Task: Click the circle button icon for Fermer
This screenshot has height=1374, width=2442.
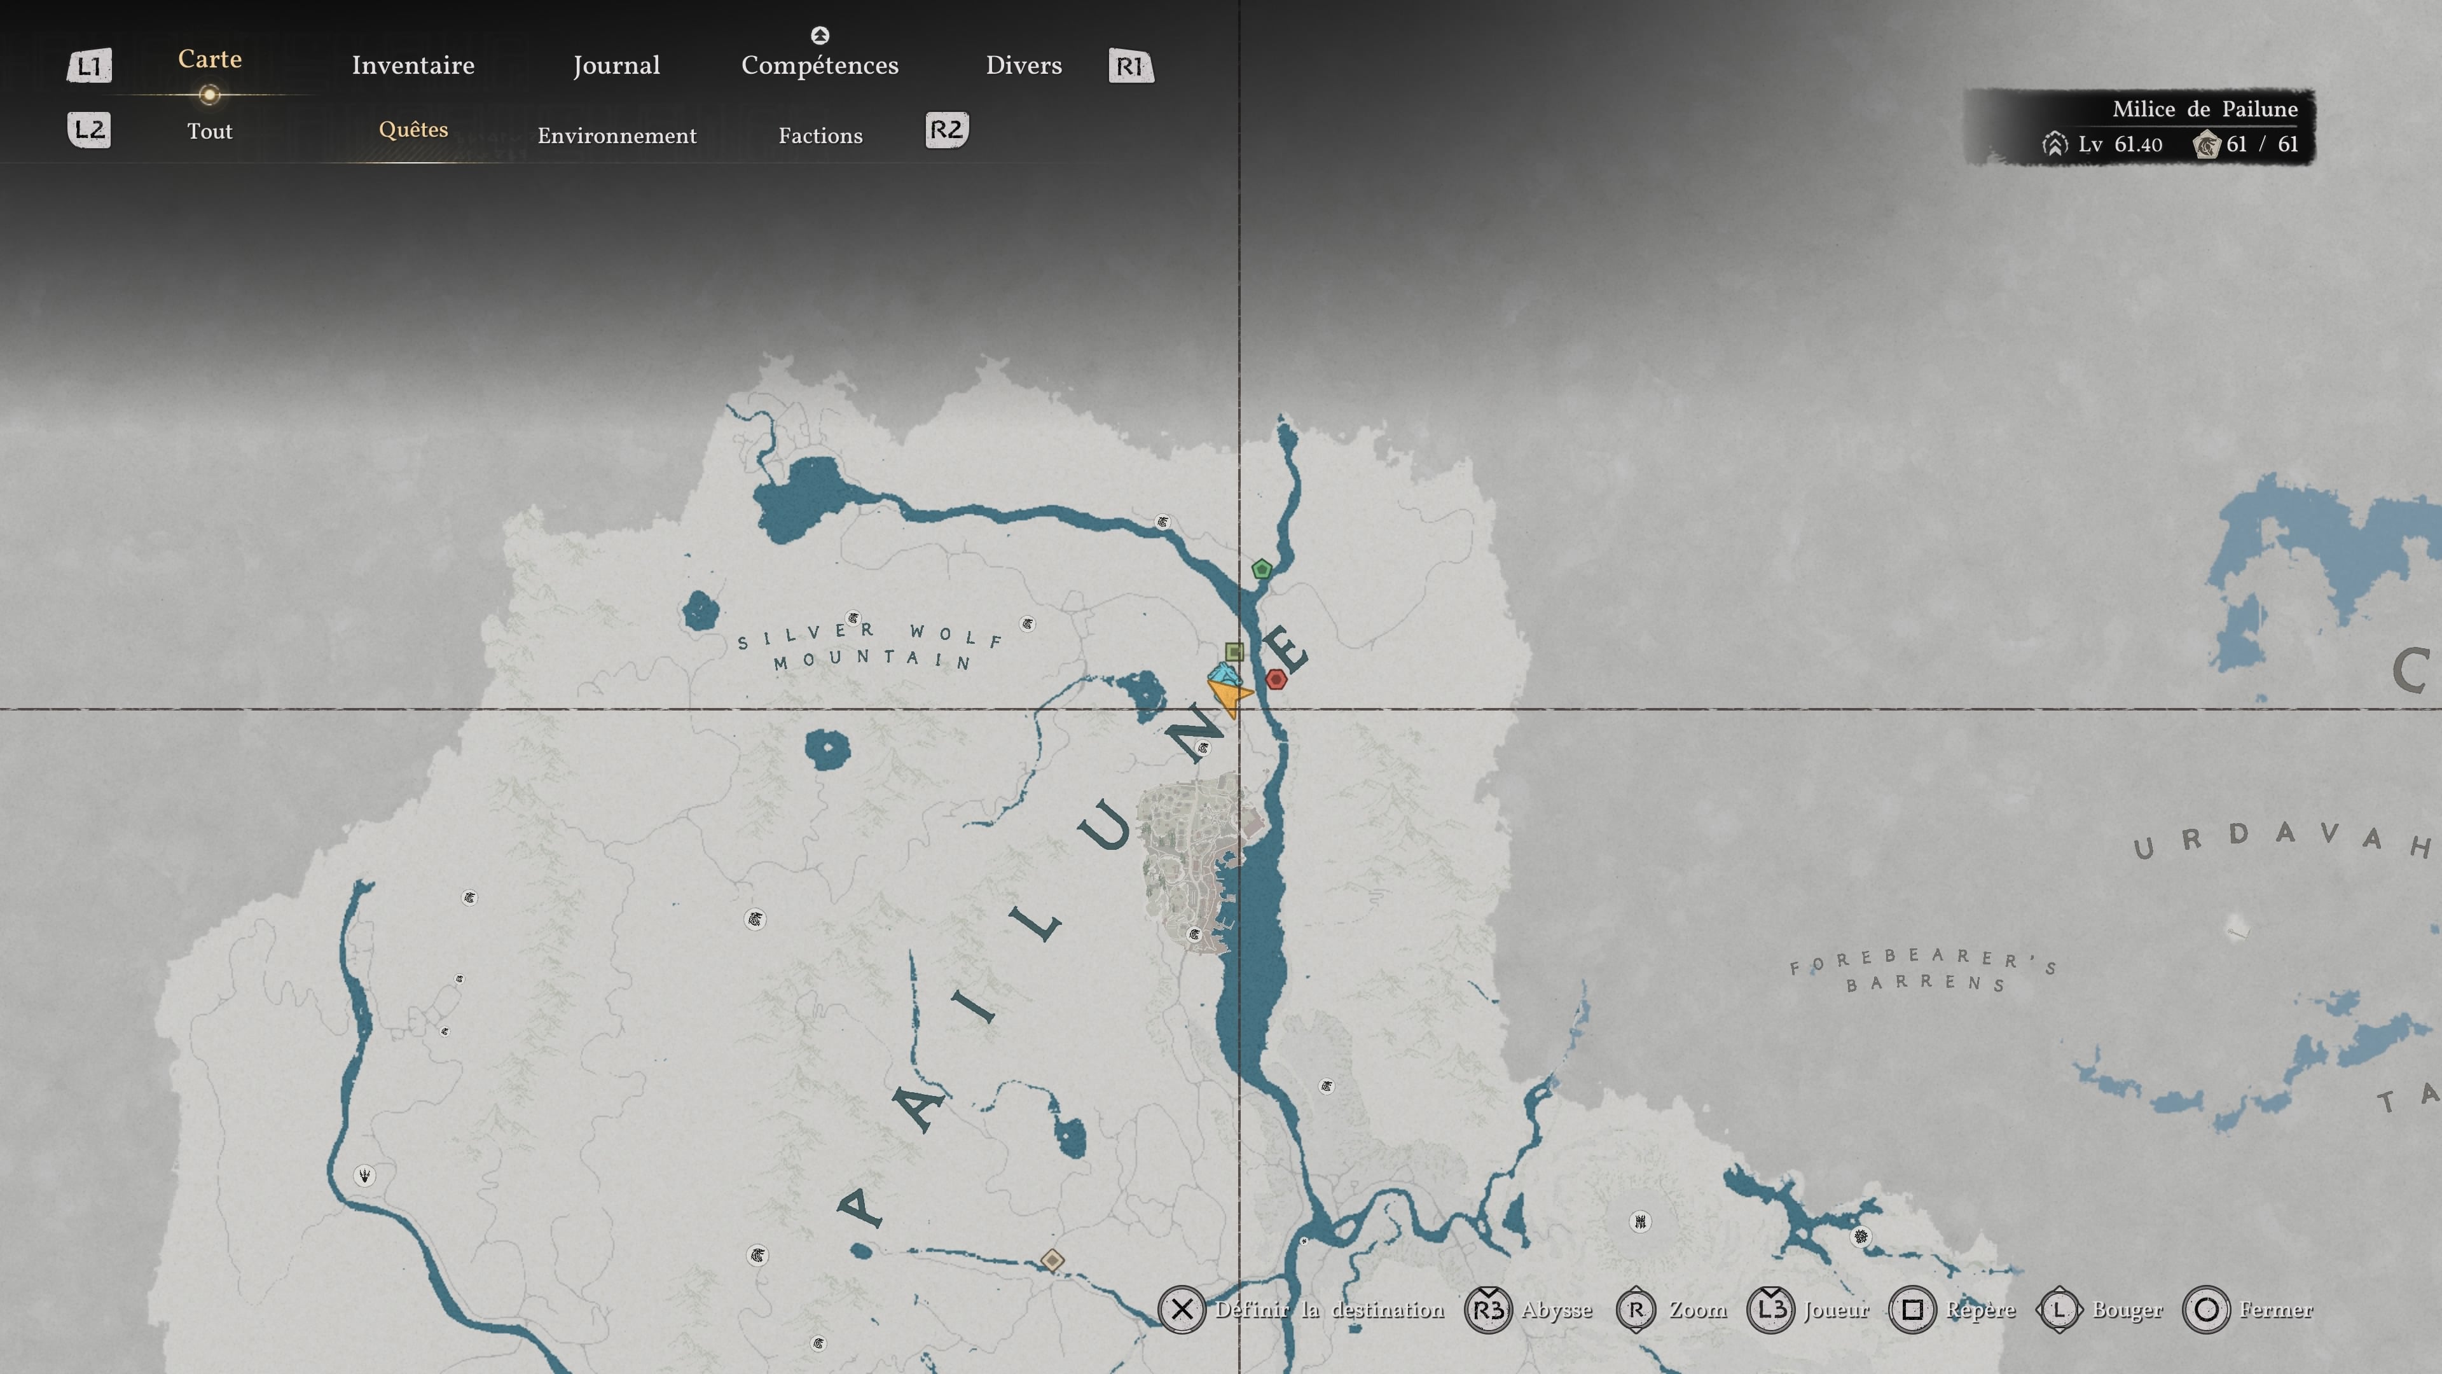Action: point(2206,1310)
